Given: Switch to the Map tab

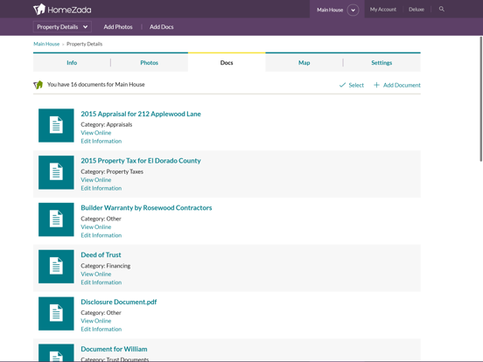Looking at the screenshot, I should (304, 62).
